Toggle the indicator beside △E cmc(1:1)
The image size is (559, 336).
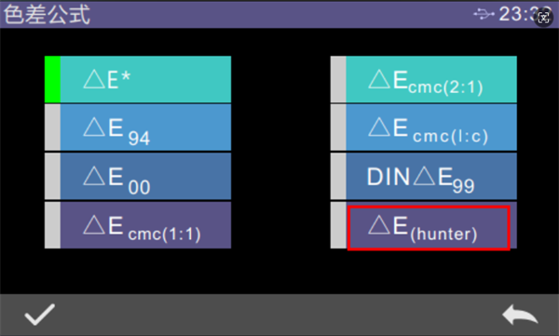[52, 225]
